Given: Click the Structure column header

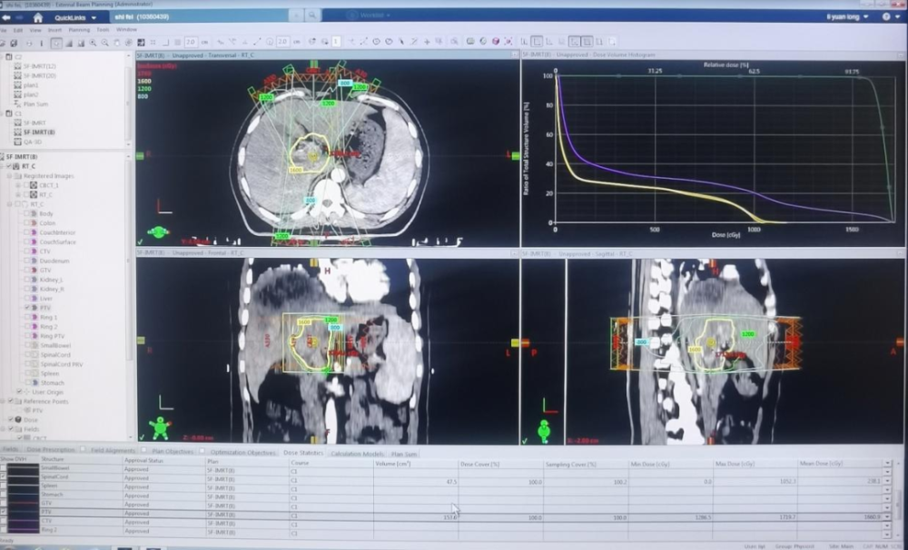Looking at the screenshot, I should click(81, 459).
